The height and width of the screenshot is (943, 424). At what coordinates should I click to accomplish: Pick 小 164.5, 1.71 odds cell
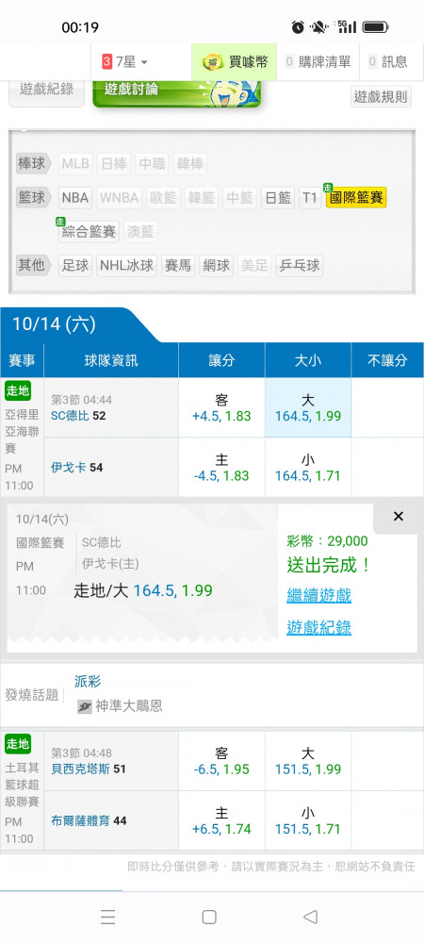tap(308, 468)
